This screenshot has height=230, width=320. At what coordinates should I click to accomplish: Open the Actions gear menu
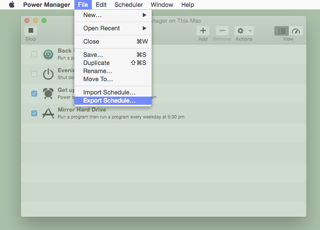[x=244, y=31]
